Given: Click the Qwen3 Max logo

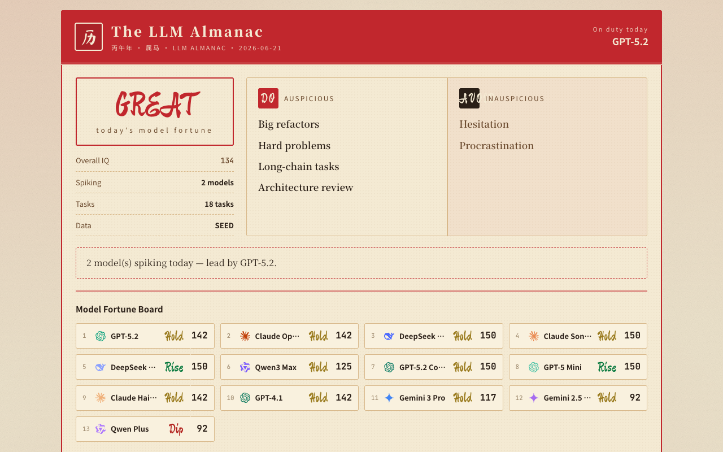Looking at the screenshot, I should pyautogui.click(x=245, y=367).
